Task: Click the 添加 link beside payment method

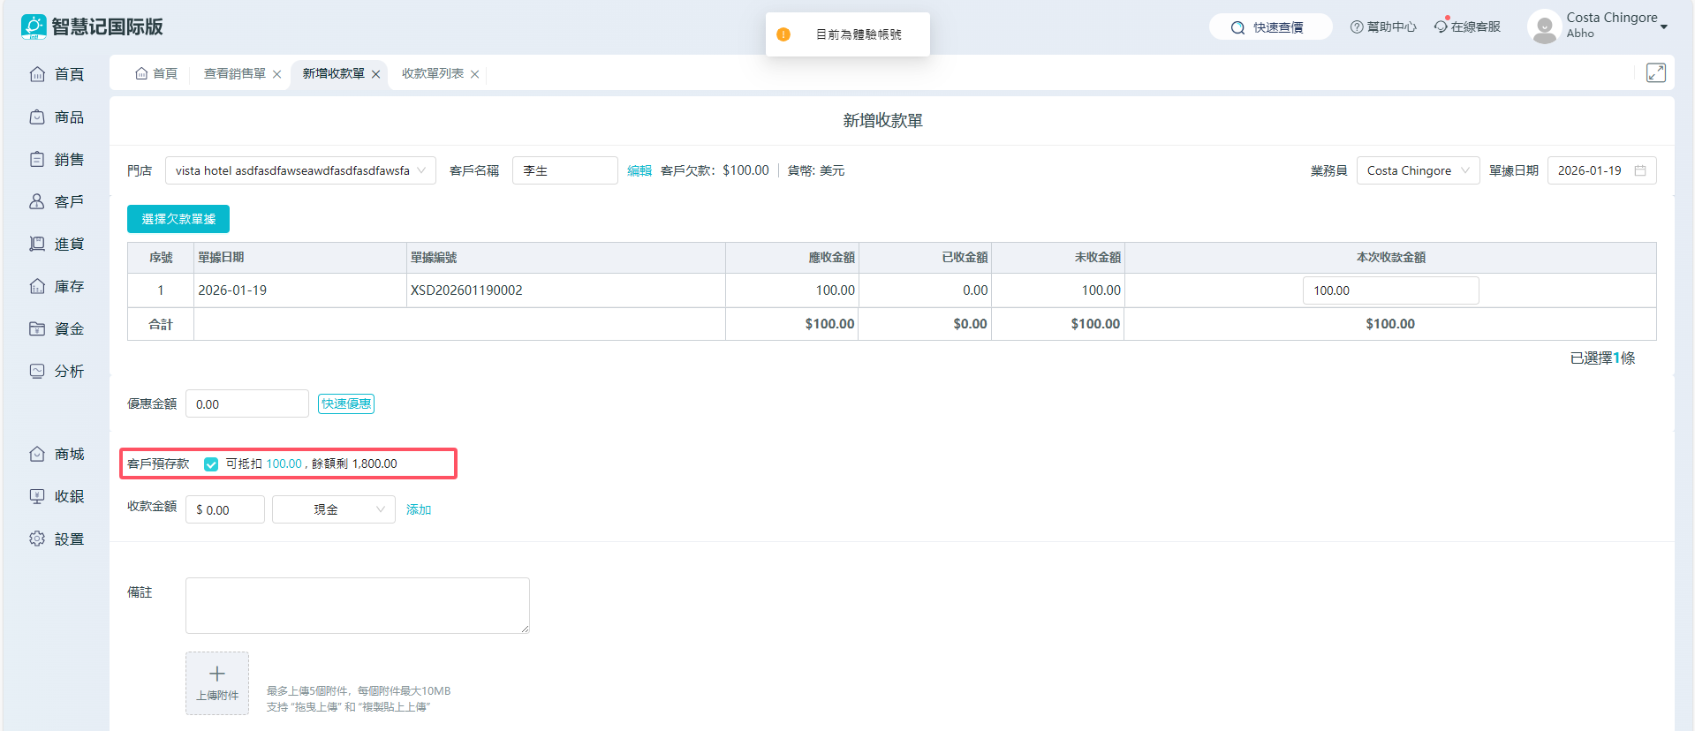Action: point(419,510)
